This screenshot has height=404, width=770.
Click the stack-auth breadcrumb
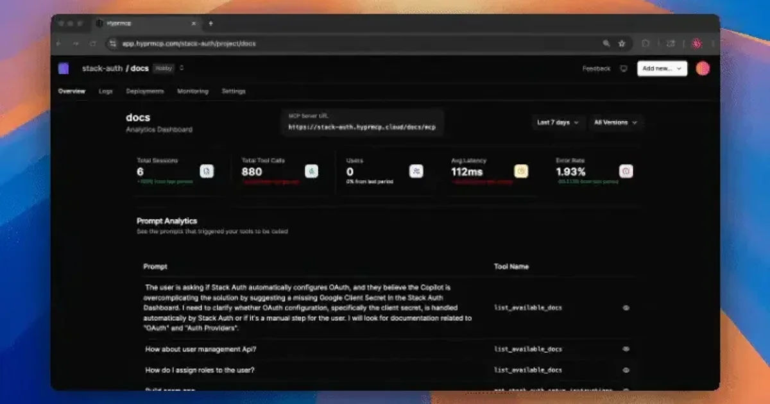[x=102, y=69]
